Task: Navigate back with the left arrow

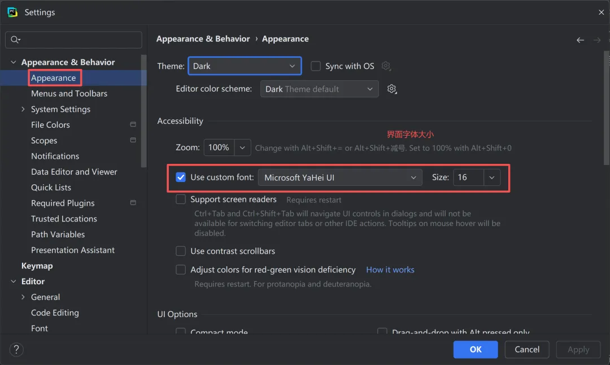Action: [x=580, y=40]
